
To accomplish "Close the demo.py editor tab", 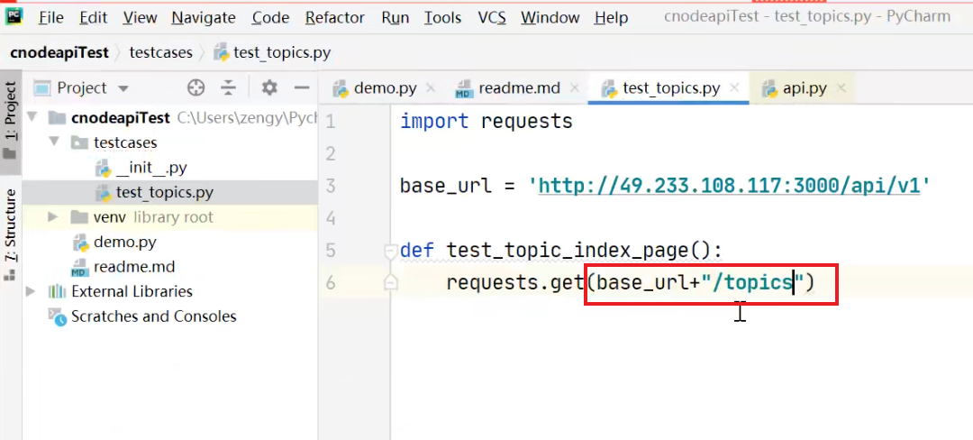I will pos(431,88).
